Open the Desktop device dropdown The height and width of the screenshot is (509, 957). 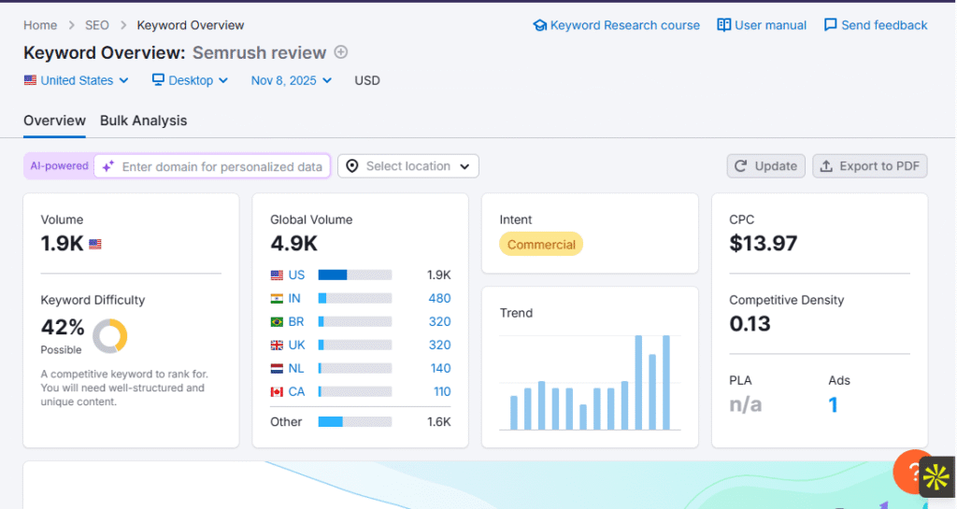click(x=190, y=80)
